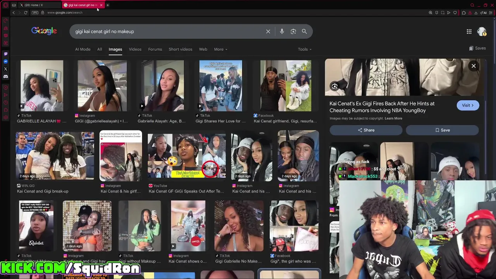
Task: Search by image with Lens camera icon
Action: click(x=293, y=31)
